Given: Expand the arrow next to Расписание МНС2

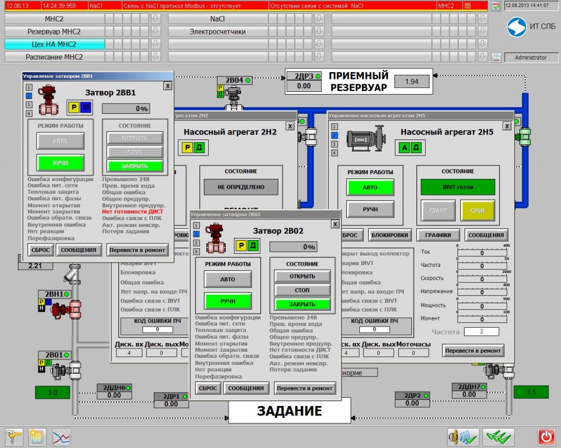Looking at the screenshot, I should click(x=156, y=57).
